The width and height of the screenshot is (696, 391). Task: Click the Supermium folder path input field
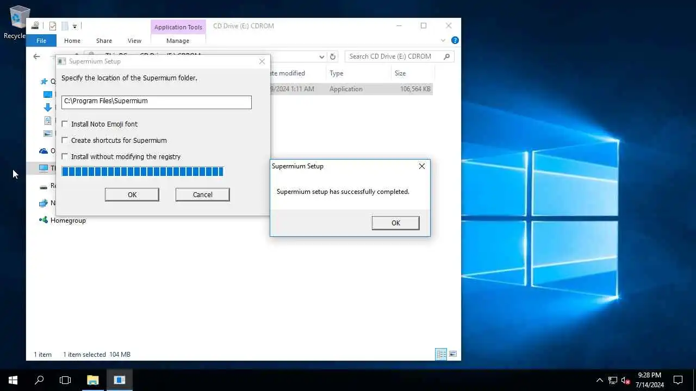(157, 102)
